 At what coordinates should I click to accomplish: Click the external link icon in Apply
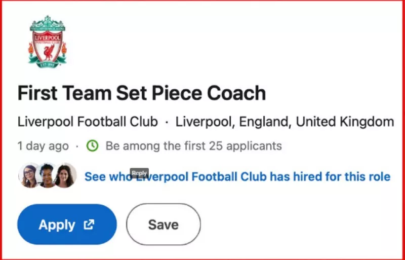(x=88, y=225)
